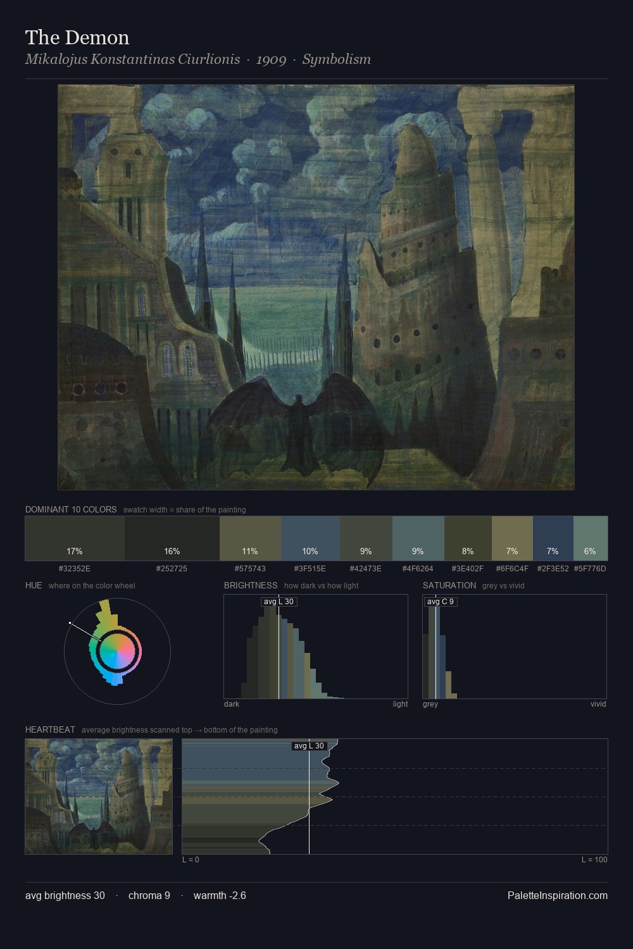The image size is (633, 949).
Task: Select the #42473E swatch
Action: tap(366, 538)
